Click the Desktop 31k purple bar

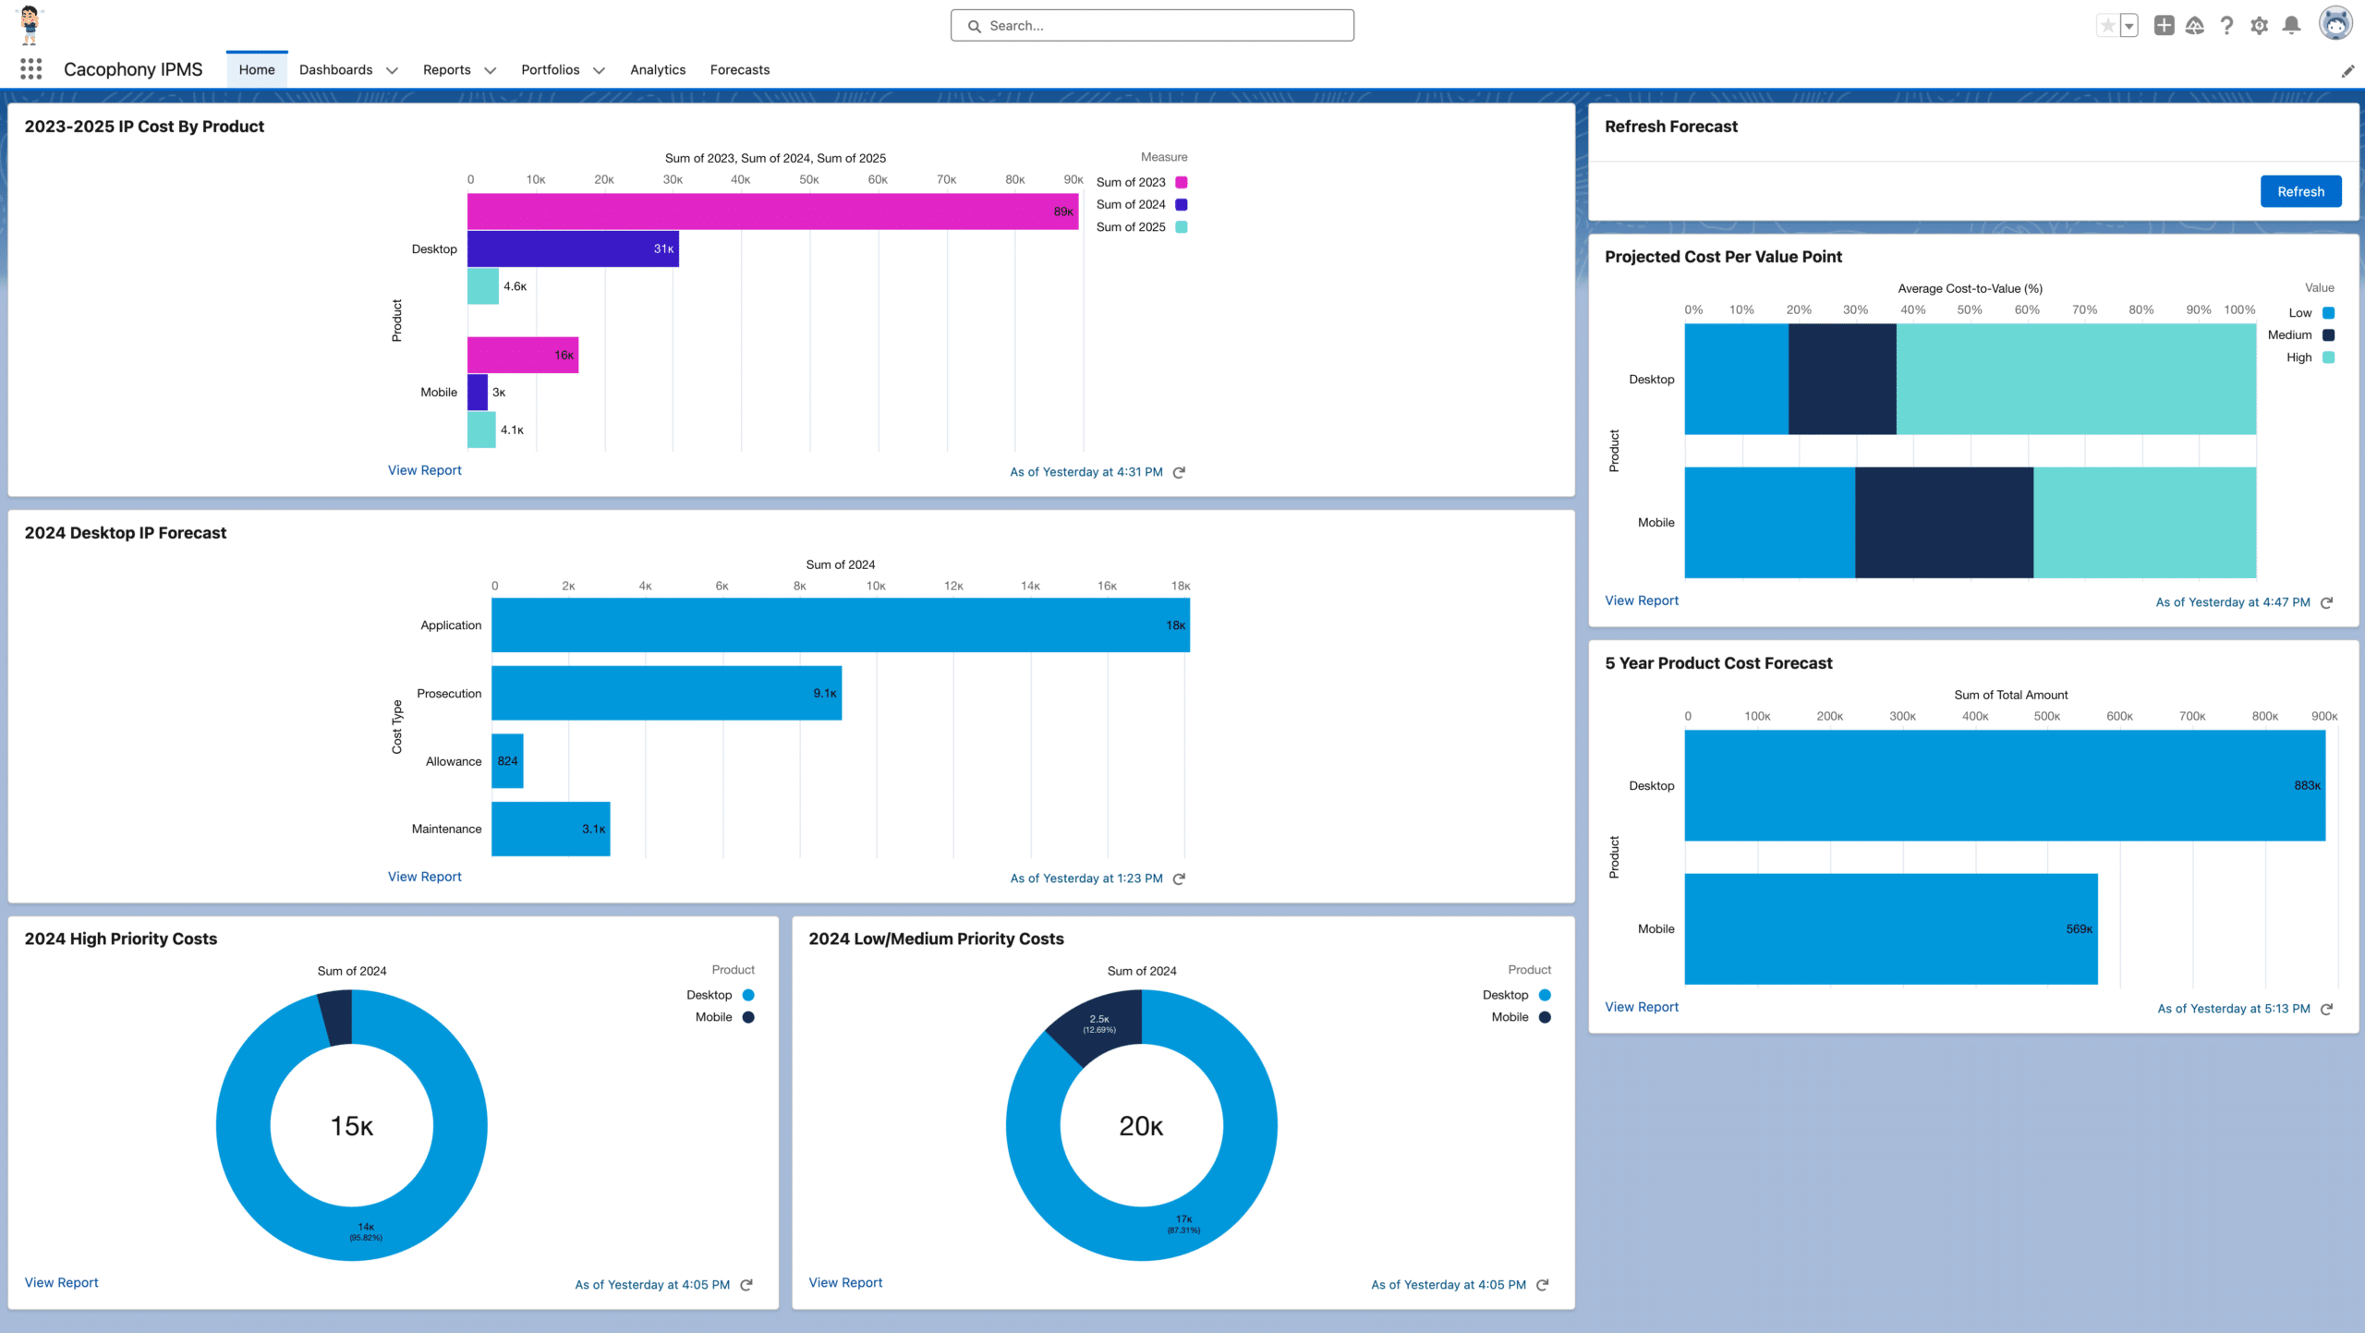(x=573, y=248)
